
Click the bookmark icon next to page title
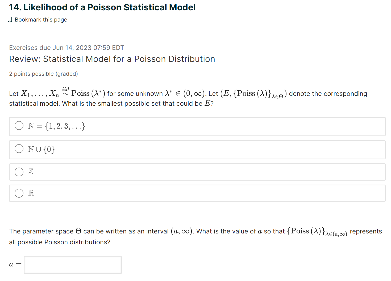tap(10, 19)
